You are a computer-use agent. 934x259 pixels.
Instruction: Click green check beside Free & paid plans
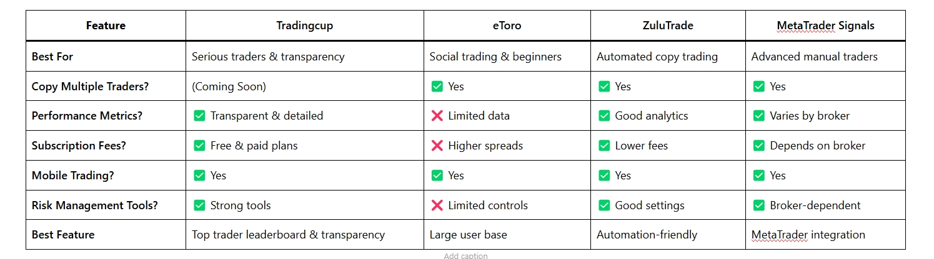pyautogui.click(x=199, y=146)
